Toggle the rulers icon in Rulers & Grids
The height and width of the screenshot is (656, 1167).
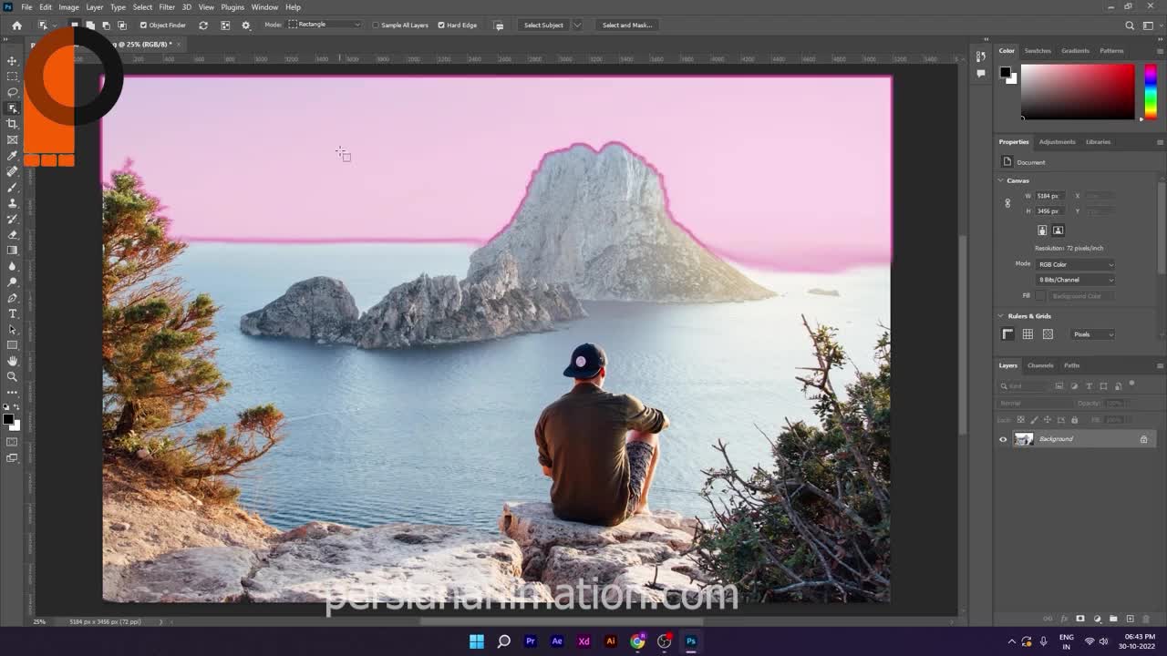pyautogui.click(x=1007, y=334)
